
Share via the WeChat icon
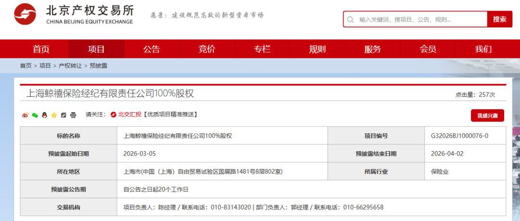pyautogui.click(x=35, y=115)
